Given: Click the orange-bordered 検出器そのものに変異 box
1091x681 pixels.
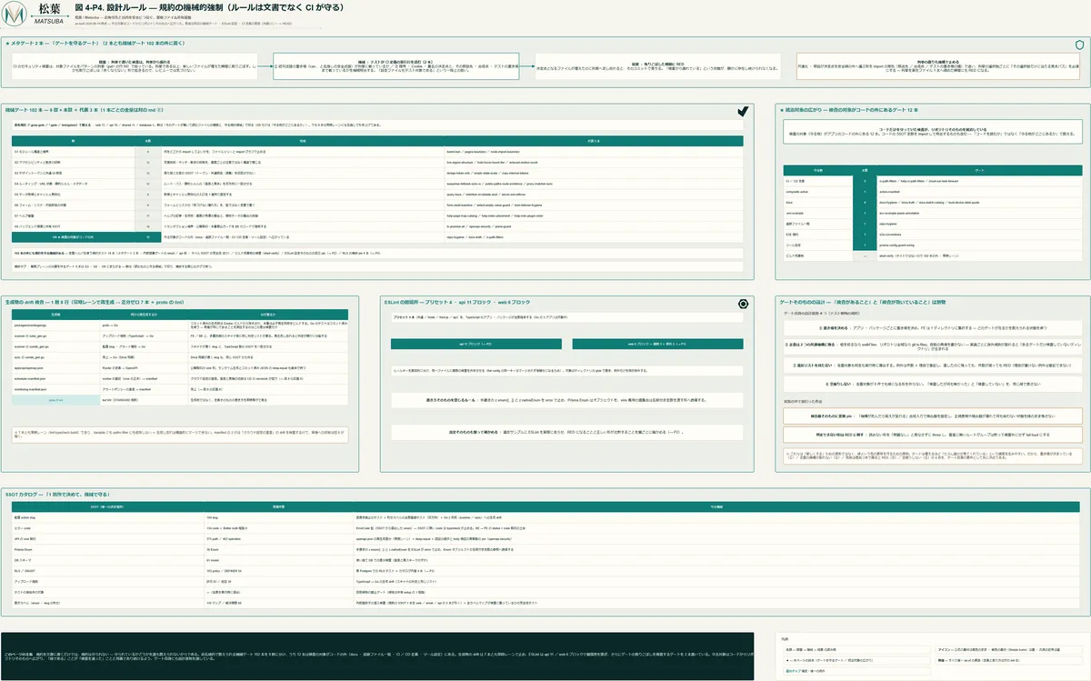Looking at the screenshot, I should click(933, 414).
